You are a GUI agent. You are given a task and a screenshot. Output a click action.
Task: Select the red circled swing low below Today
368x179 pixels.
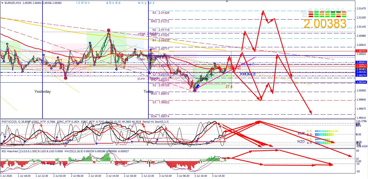tap(195, 90)
